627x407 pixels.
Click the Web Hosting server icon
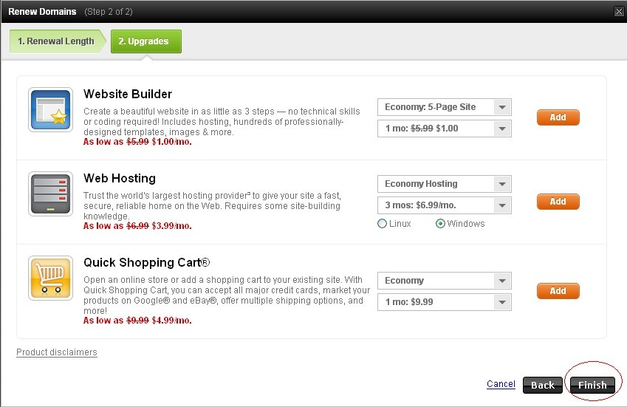(50, 194)
